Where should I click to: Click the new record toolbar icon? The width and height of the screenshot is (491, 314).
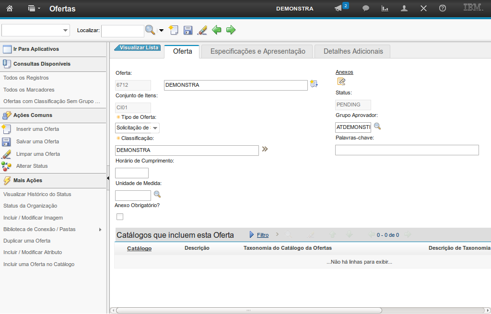tap(174, 30)
